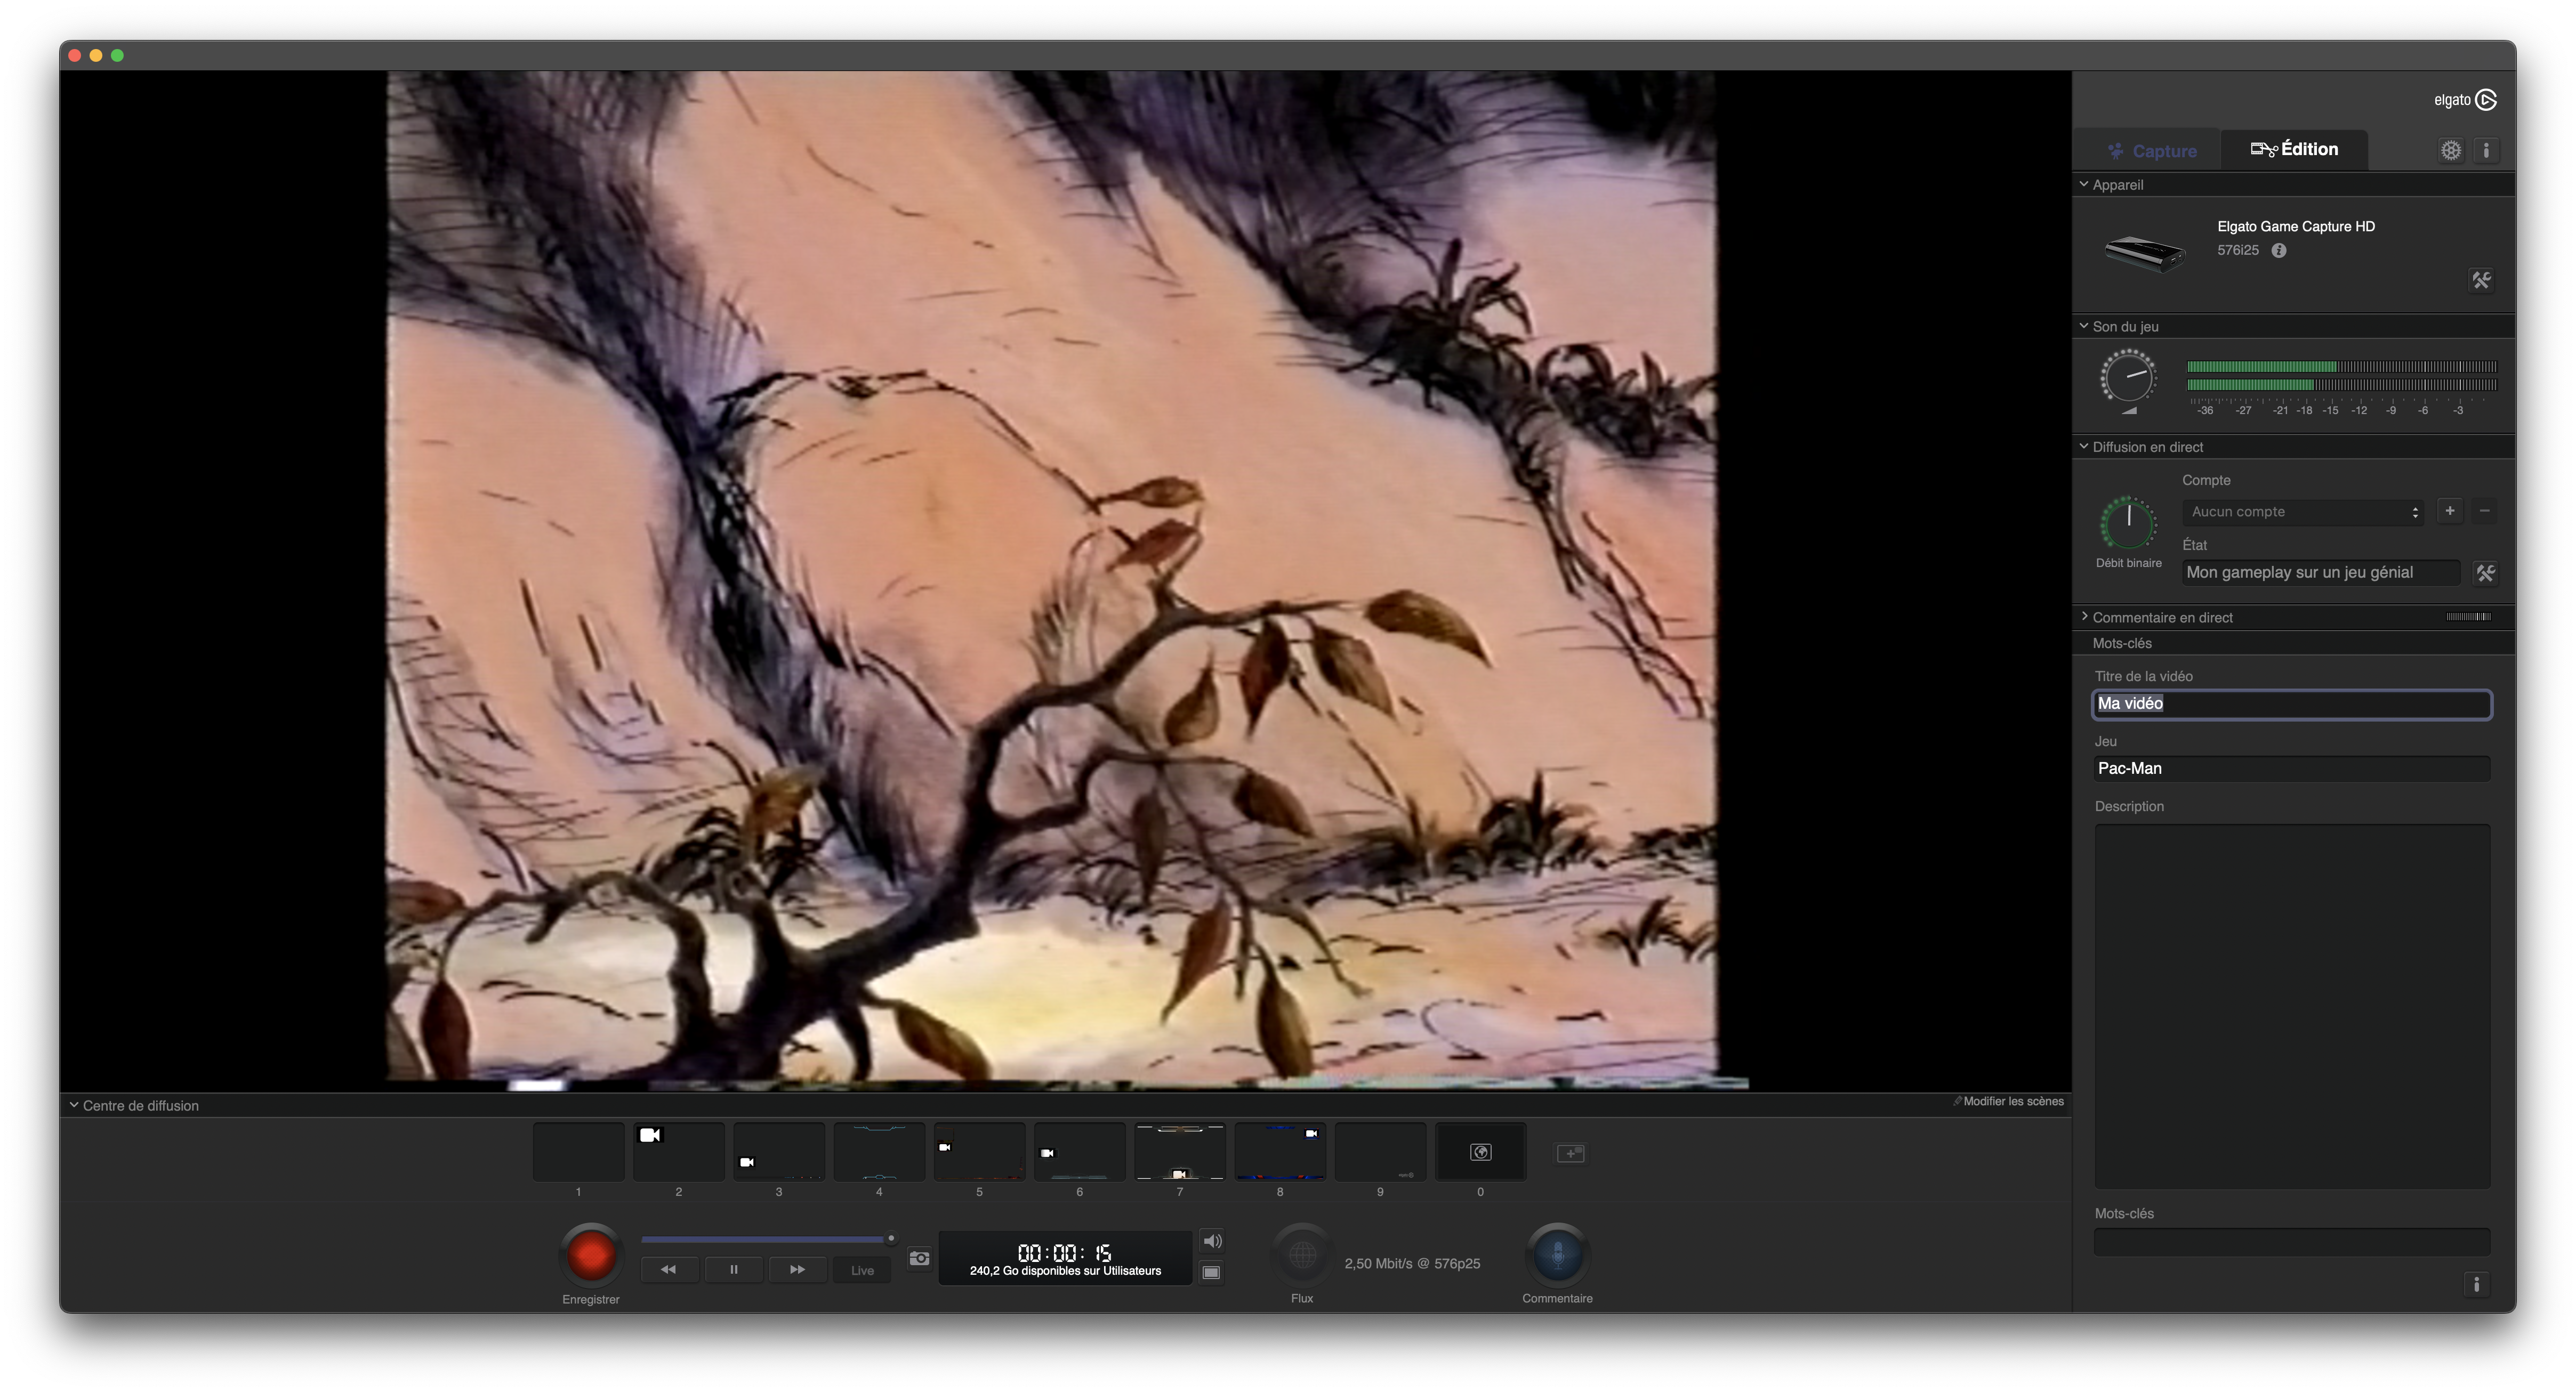This screenshot has height=1392, width=2576.
Task: Click the game sound level meter
Action: pyautogui.click(x=2342, y=376)
